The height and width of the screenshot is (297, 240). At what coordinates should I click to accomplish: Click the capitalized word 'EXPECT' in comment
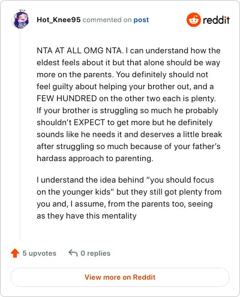(89, 122)
